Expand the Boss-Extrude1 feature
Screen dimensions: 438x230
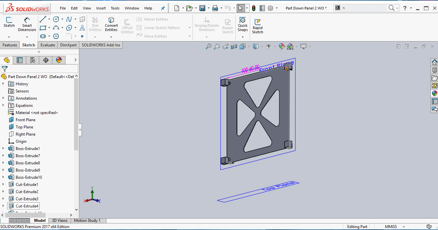coord(3,149)
